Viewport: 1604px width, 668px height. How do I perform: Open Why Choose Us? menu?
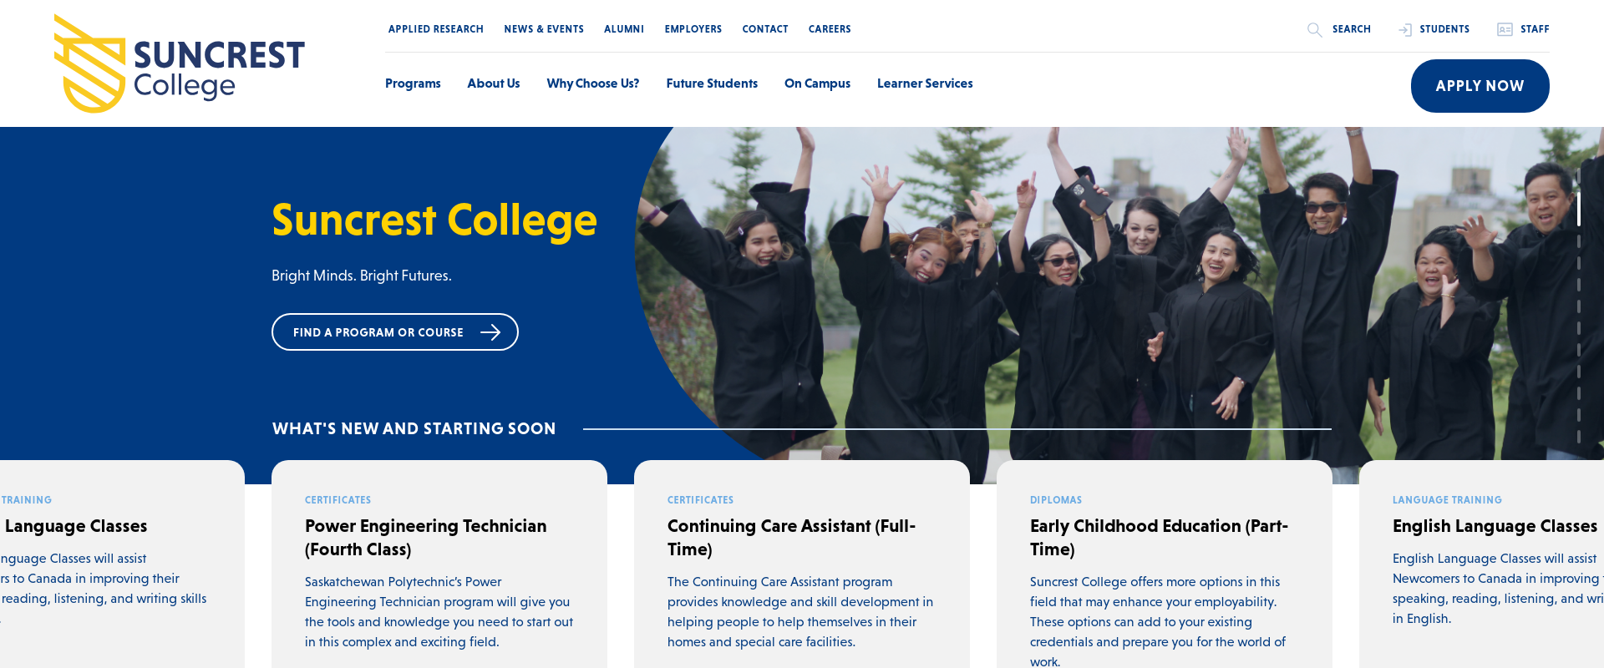[x=593, y=83]
